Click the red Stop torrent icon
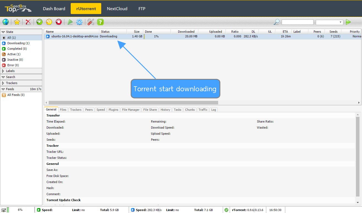 pyautogui.click(x=59, y=22)
